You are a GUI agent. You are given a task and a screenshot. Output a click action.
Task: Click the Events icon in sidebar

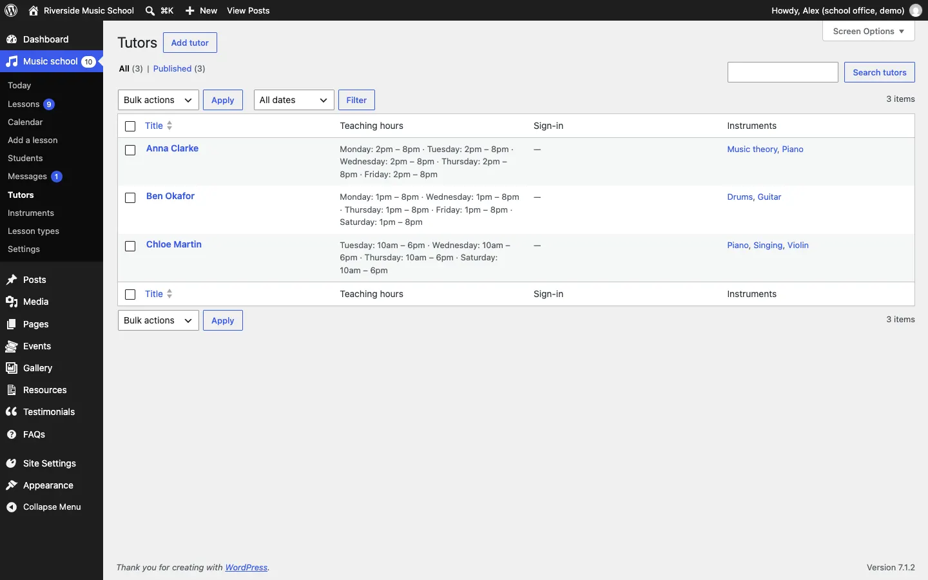12,346
